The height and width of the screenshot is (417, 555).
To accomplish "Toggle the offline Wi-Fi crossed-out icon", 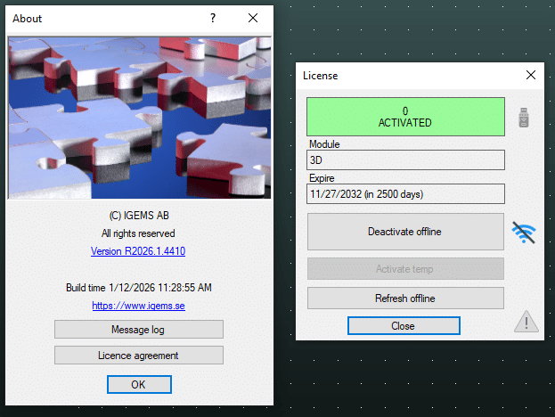I will point(524,233).
